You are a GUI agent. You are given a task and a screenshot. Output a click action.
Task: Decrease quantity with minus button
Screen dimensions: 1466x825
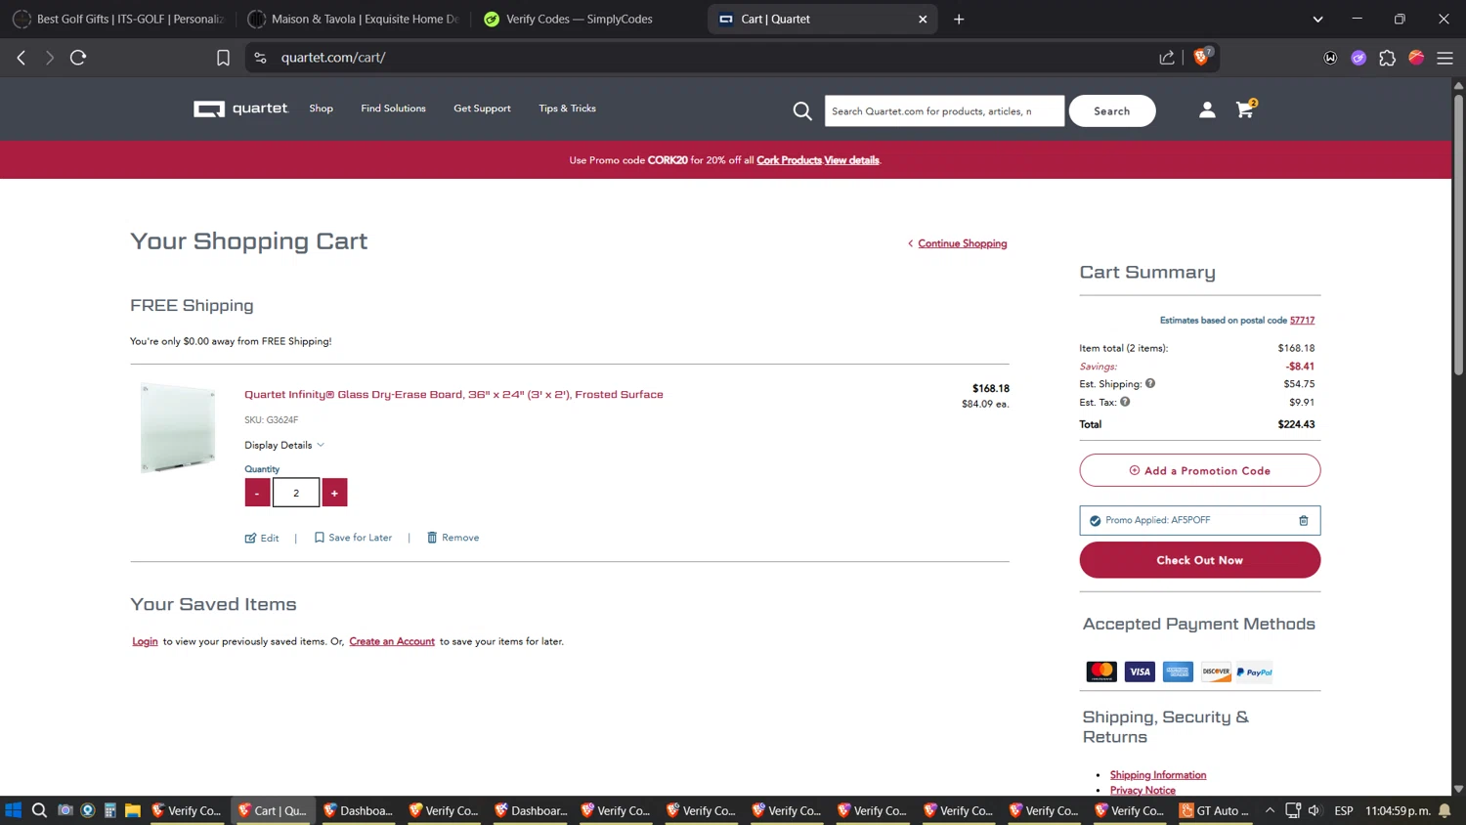(x=257, y=493)
